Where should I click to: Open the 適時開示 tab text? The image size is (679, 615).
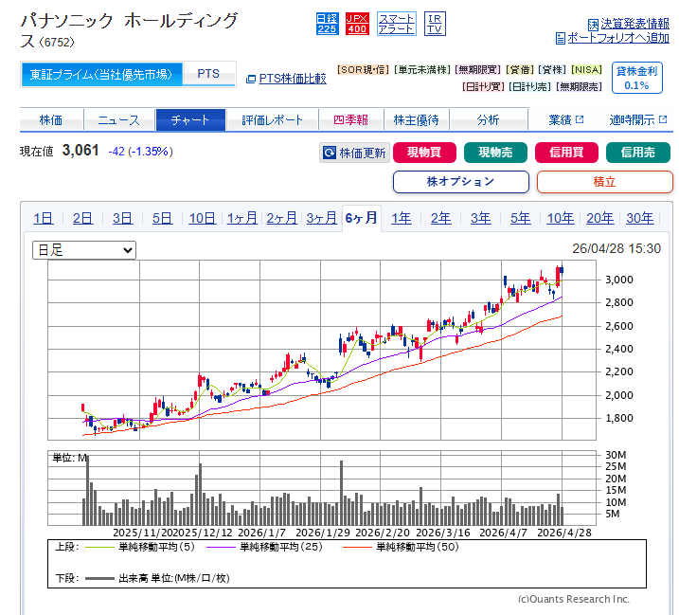coord(632,120)
